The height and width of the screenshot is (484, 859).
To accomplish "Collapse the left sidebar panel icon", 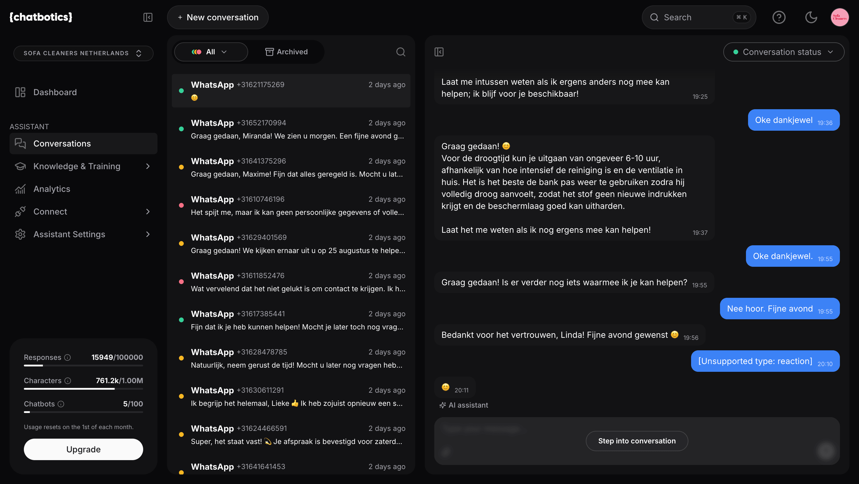I will [148, 17].
